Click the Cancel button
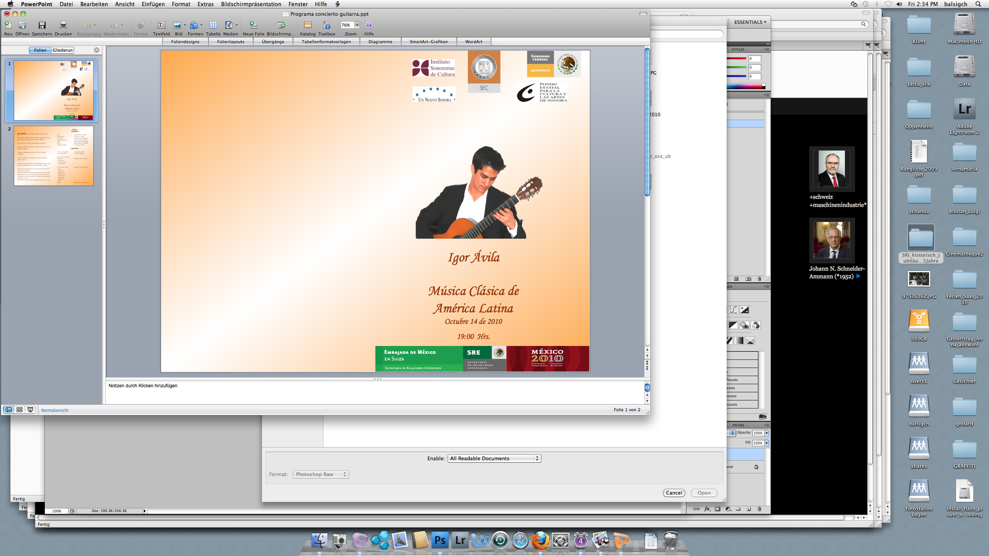 [674, 493]
